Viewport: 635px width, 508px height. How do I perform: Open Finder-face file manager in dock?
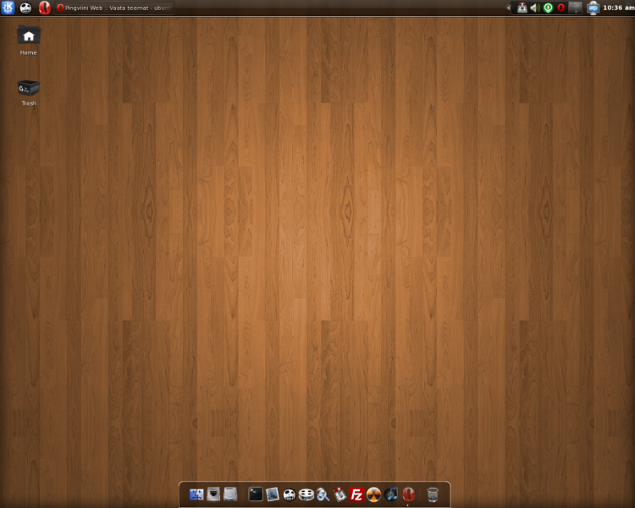click(196, 494)
